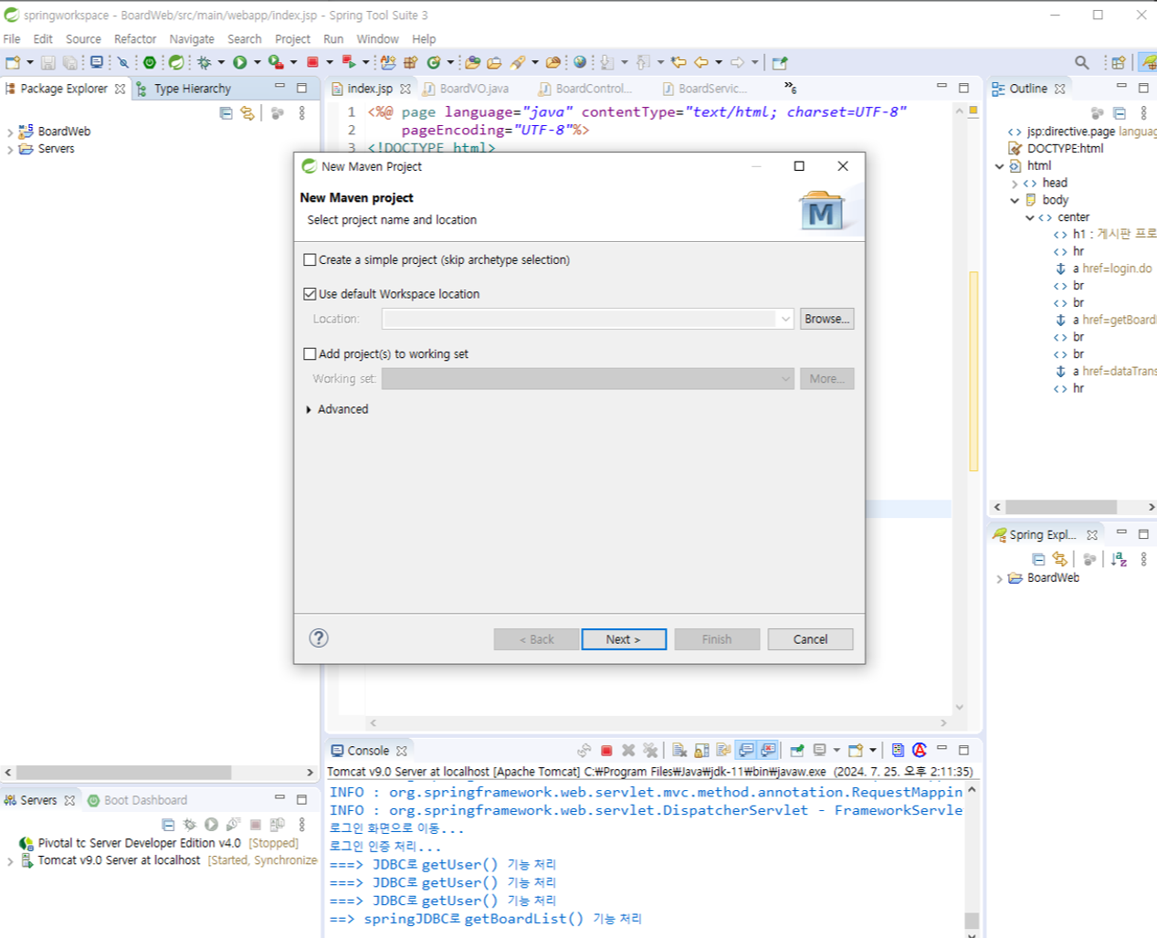Click the Boot Dashboard power icon in toolbar
This screenshot has width=1157, height=938.
point(150,62)
